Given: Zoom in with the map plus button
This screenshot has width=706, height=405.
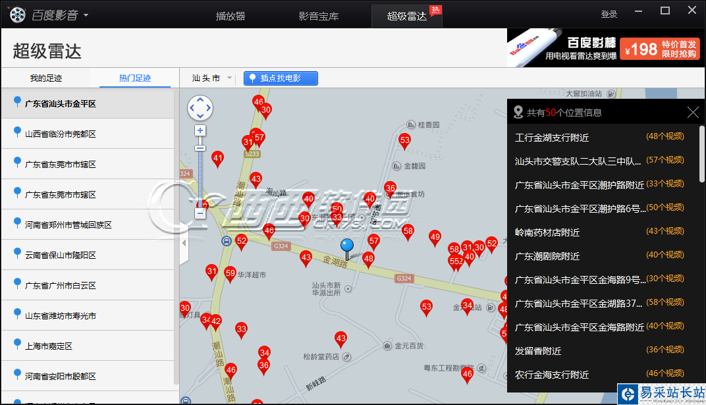Looking at the screenshot, I should 200,130.
